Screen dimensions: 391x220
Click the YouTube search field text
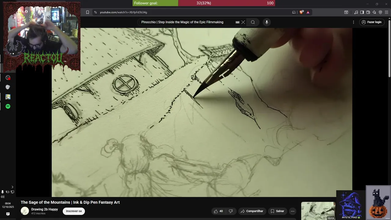(182, 22)
